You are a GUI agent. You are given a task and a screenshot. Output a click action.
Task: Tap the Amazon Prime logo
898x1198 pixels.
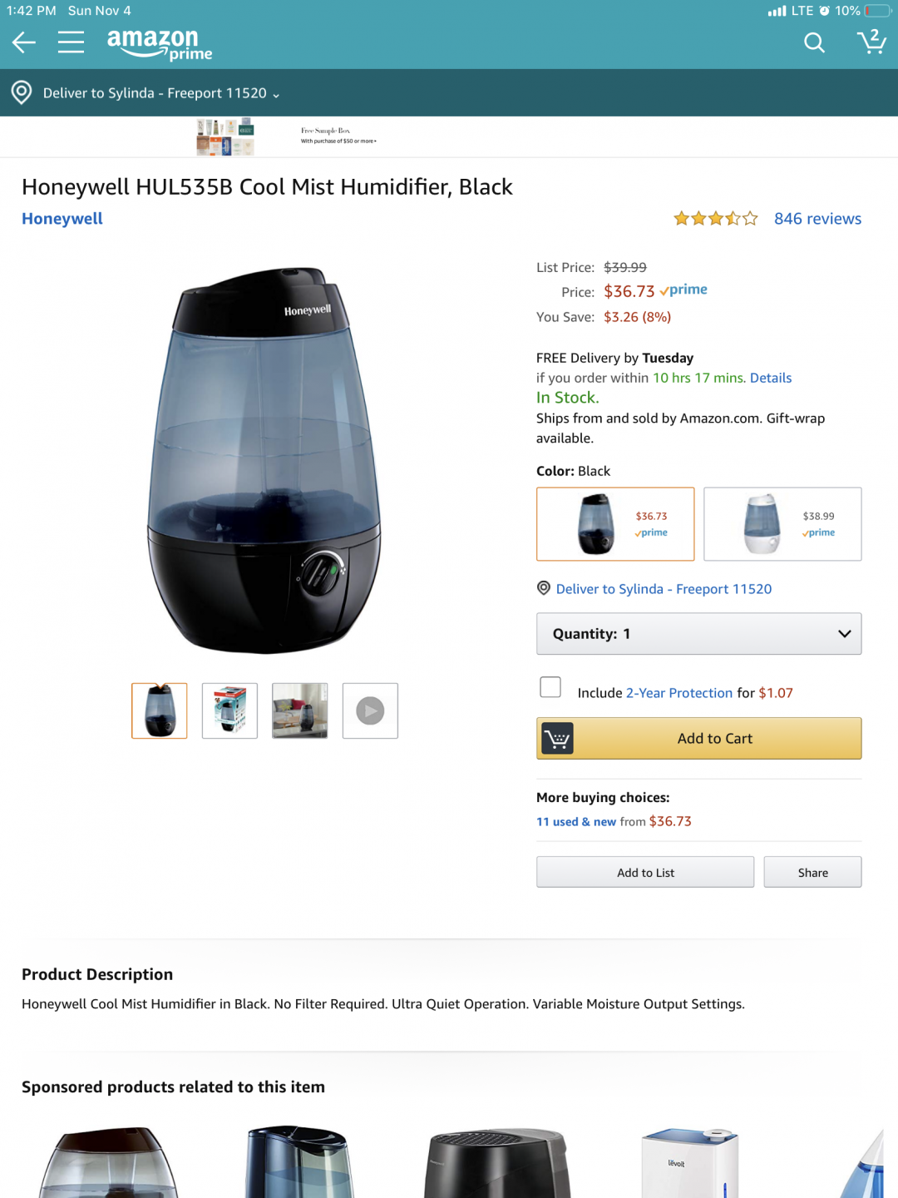click(x=160, y=45)
